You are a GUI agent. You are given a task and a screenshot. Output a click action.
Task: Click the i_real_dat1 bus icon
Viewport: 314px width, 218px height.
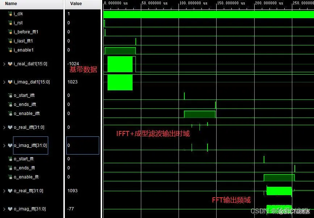point(10,64)
